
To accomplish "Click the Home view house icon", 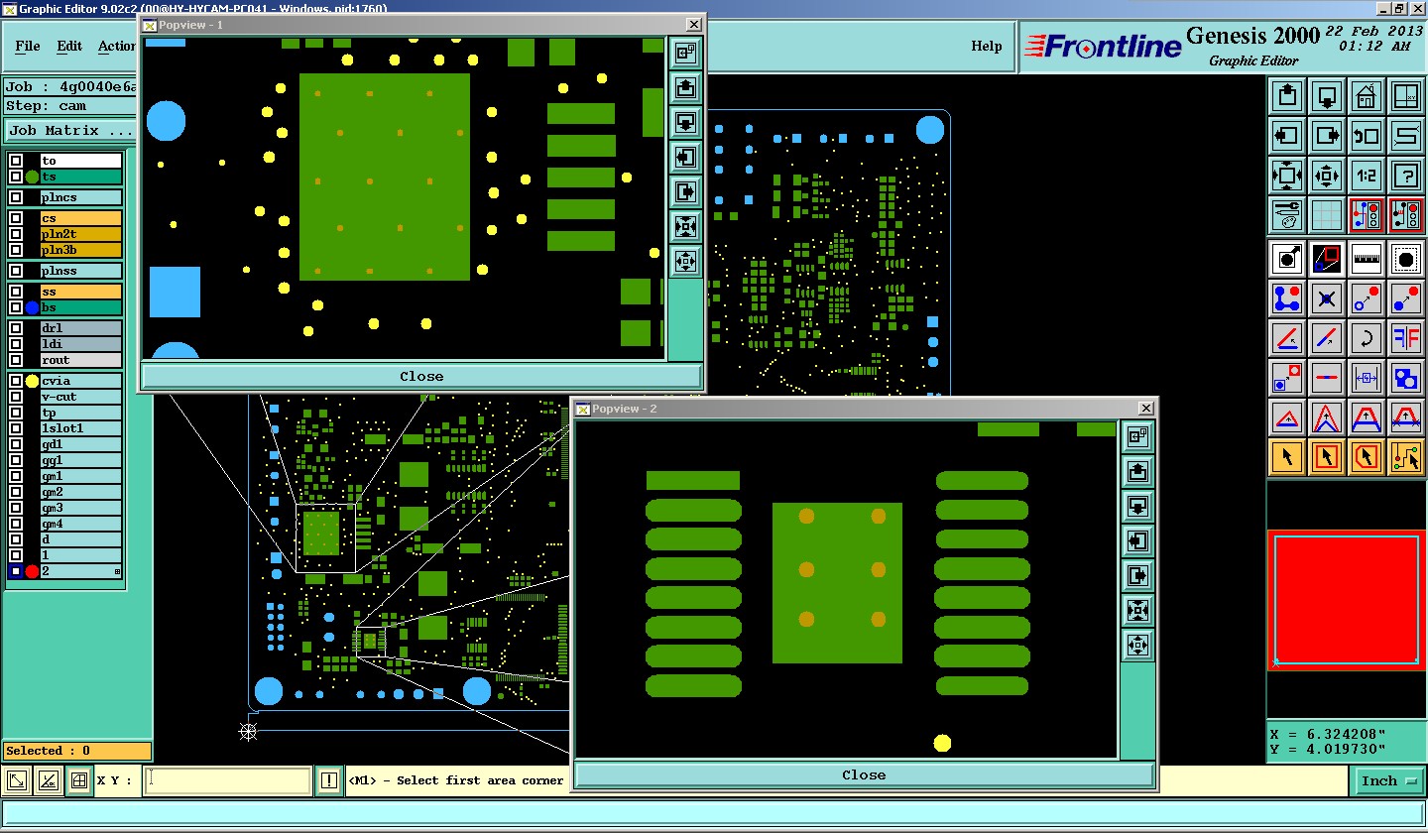I will (x=1367, y=96).
